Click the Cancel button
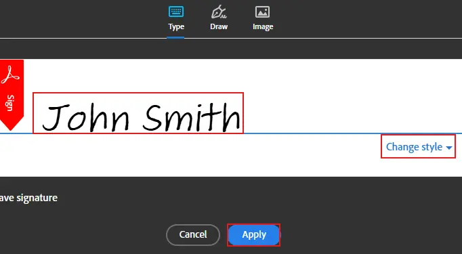This screenshot has width=462, height=254. 193,235
